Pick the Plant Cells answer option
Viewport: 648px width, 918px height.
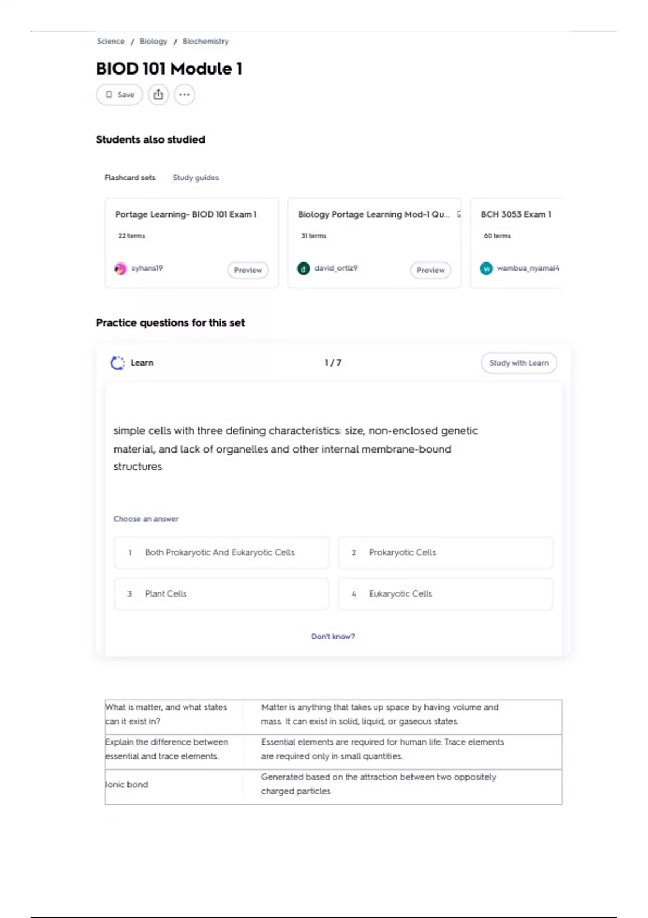[221, 594]
